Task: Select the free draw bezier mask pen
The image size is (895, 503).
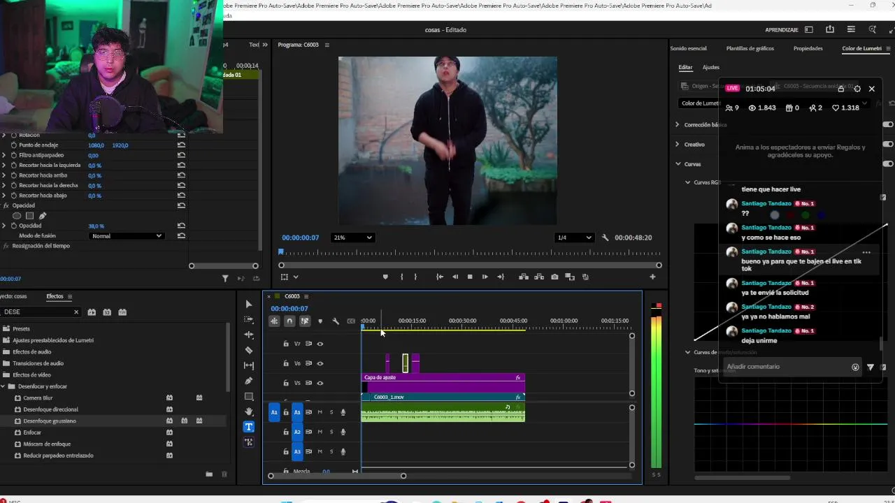Action: coord(42,216)
